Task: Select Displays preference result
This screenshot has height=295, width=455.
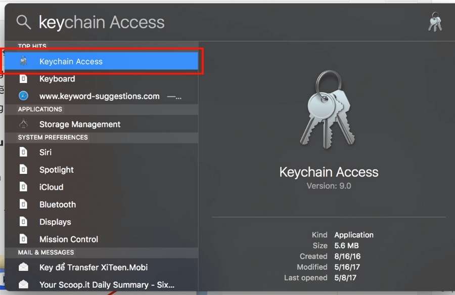Action: click(55, 222)
